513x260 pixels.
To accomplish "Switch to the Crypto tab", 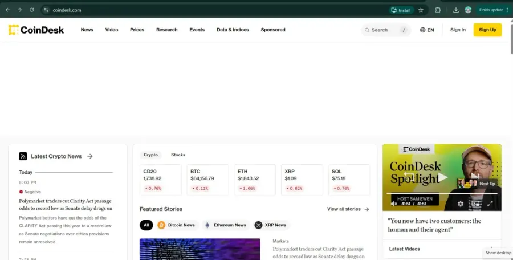I will (150, 155).
